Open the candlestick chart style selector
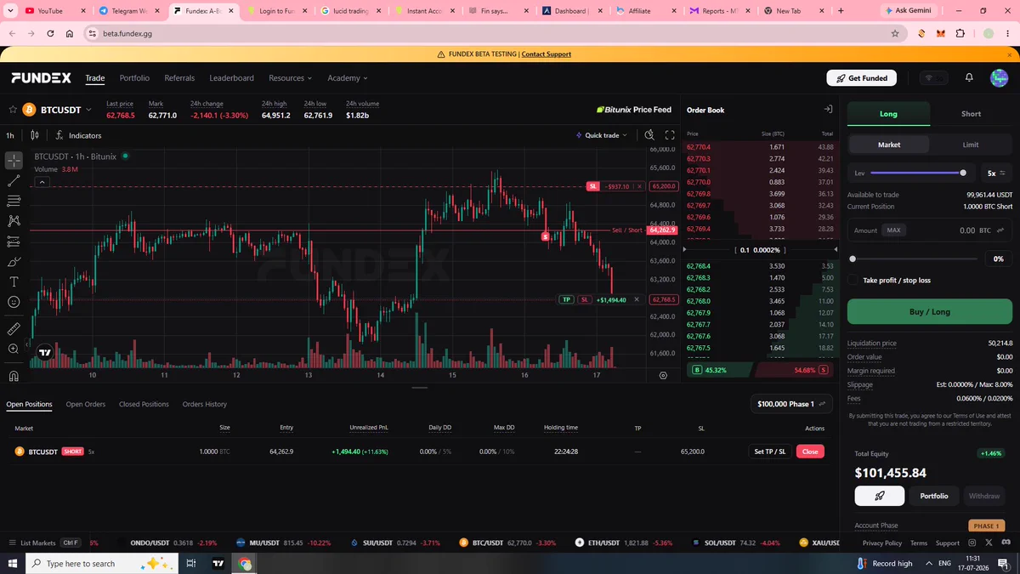Screen dimensions: 1020x574 (x=35, y=135)
